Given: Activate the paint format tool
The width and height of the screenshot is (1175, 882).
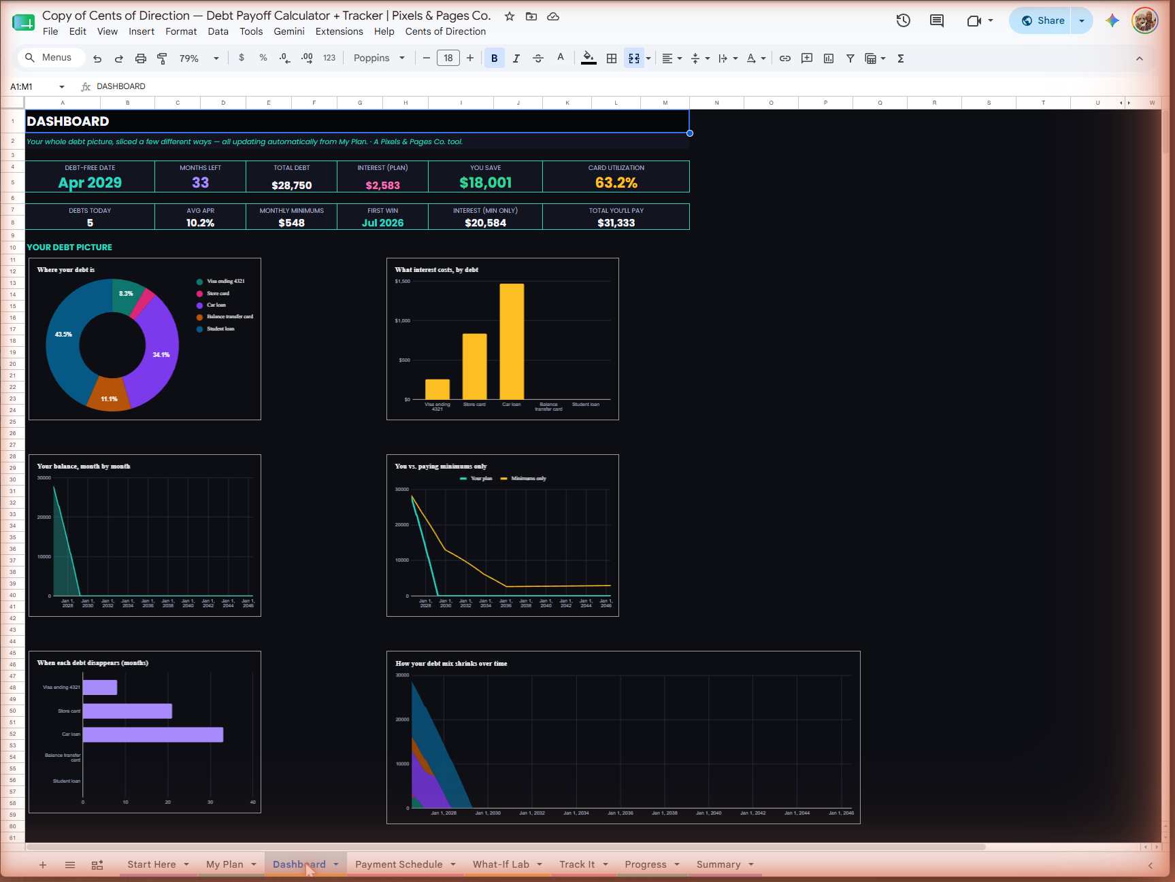Looking at the screenshot, I should 162,58.
